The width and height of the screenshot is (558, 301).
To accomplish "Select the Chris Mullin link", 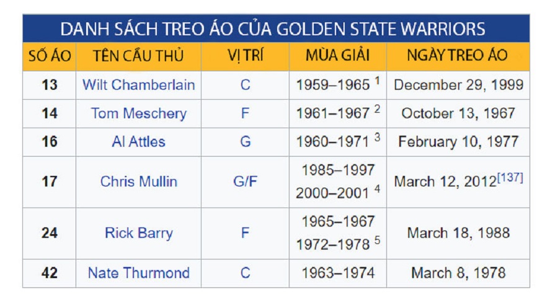I will tap(138, 181).
